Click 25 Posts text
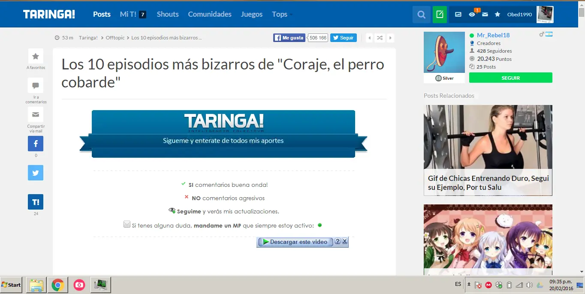 point(486,67)
